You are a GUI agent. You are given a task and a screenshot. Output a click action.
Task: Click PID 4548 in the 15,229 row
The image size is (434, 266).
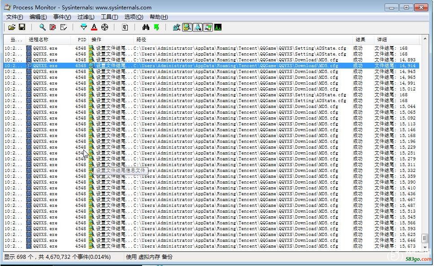[x=81, y=147]
